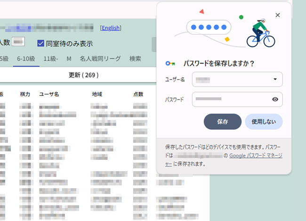Show password with the eye icon
The height and width of the screenshot is (221, 306).
coord(275,99)
